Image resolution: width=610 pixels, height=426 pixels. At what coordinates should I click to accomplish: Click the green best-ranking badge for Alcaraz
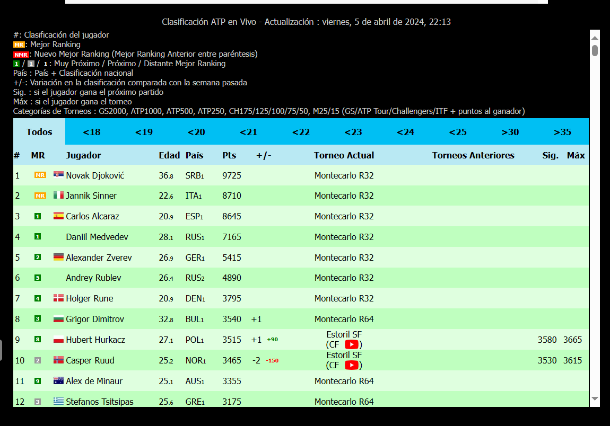(x=38, y=216)
